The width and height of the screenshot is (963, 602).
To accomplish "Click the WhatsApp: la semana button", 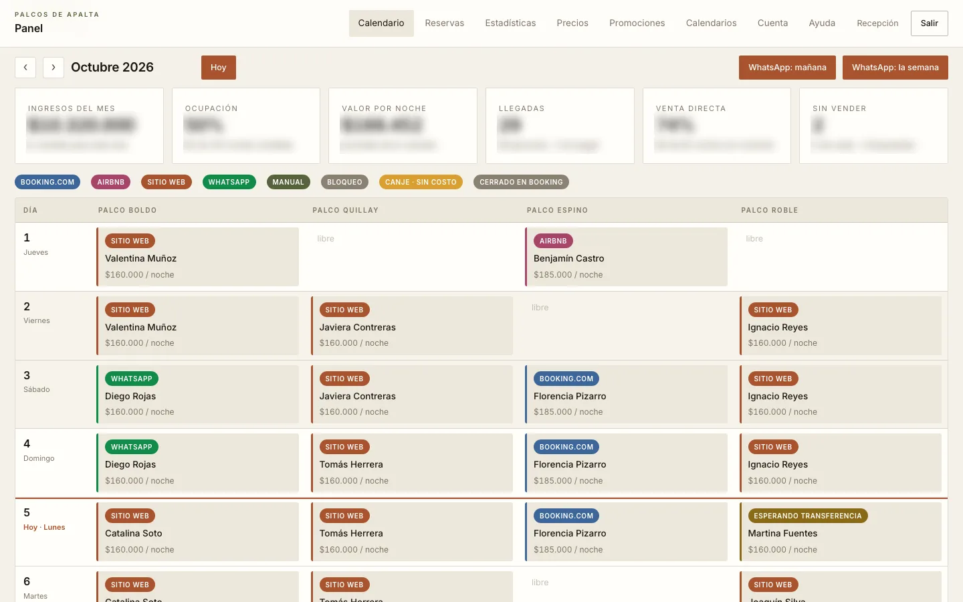I will tap(895, 68).
